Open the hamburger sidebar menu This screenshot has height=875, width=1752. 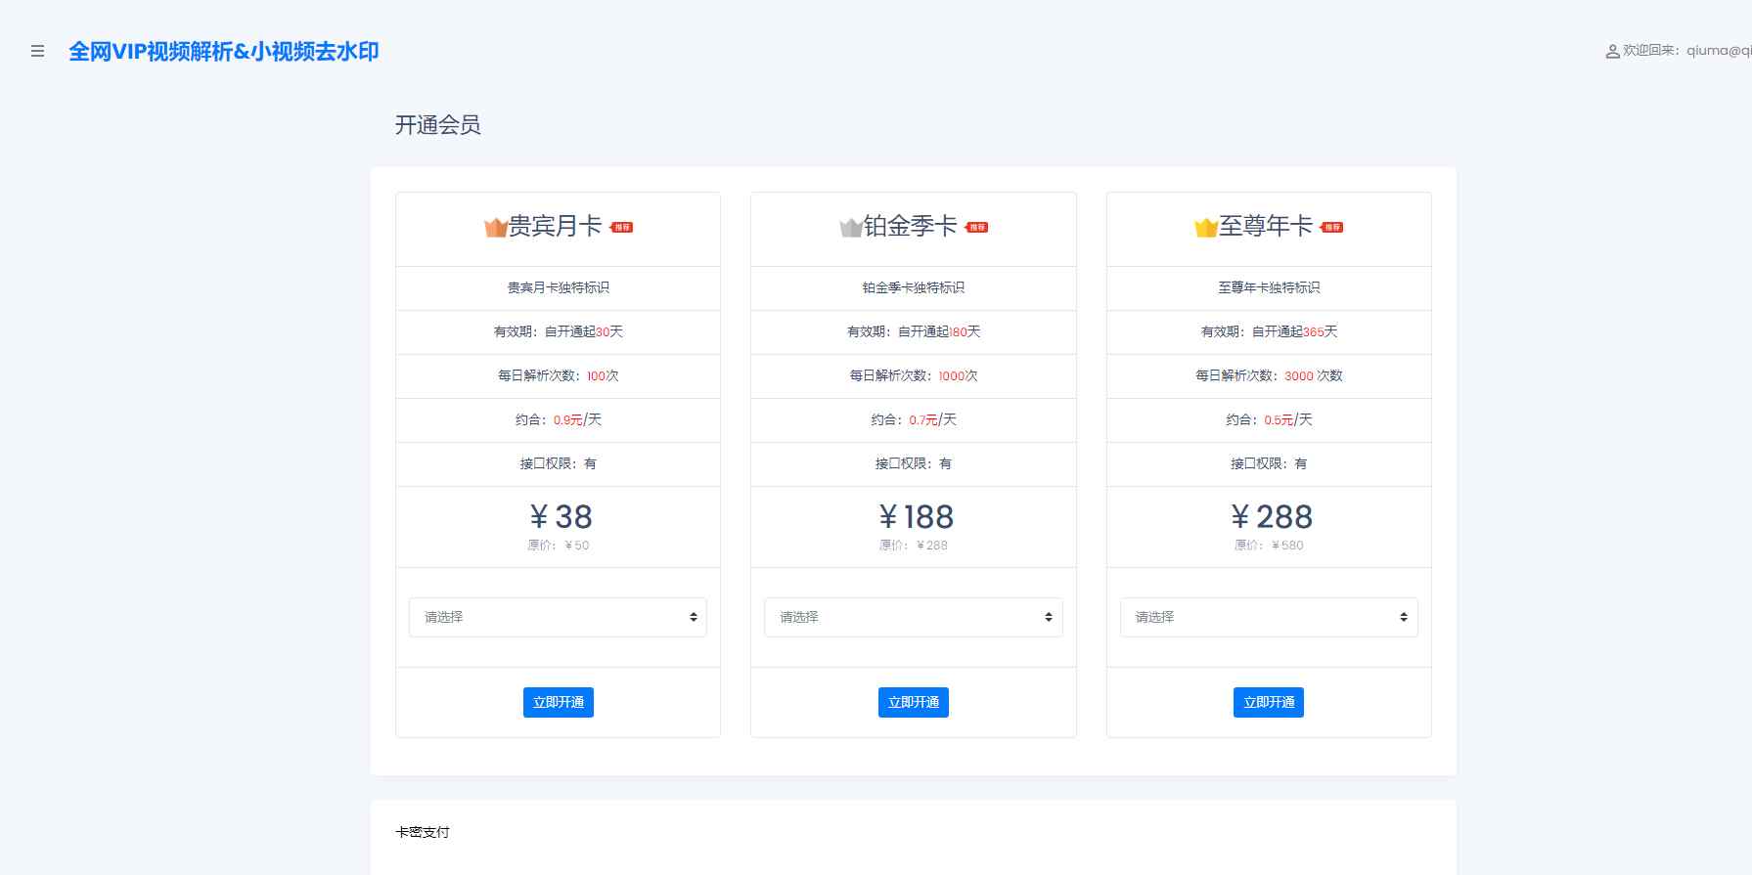37,52
